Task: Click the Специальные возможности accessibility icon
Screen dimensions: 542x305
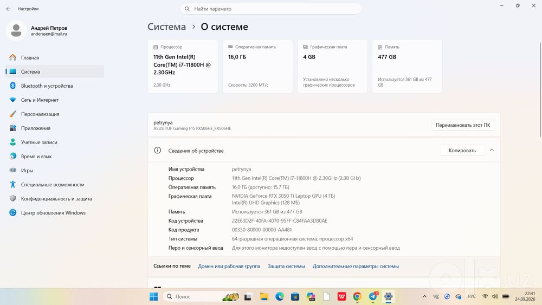Action: click(13, 184)
